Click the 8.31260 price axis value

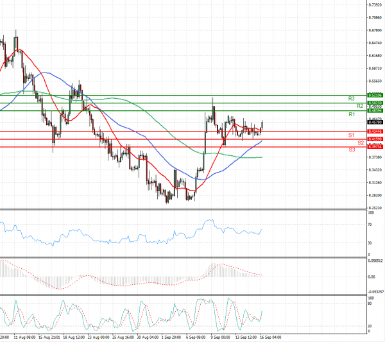tap(375, 183)
